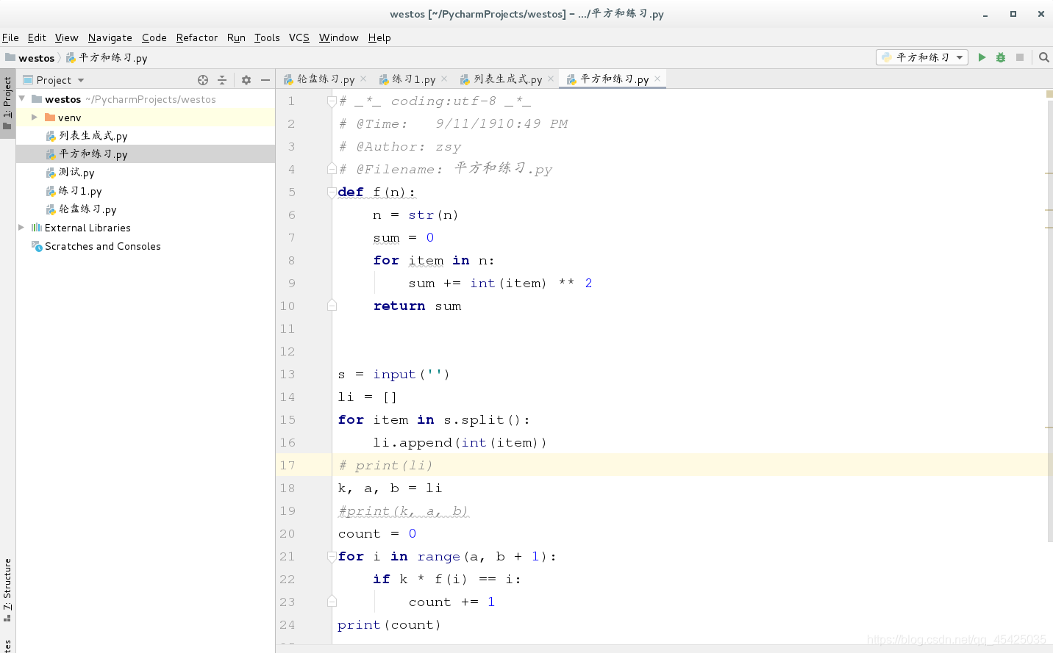Open the Tools menu

pos(267,37)
